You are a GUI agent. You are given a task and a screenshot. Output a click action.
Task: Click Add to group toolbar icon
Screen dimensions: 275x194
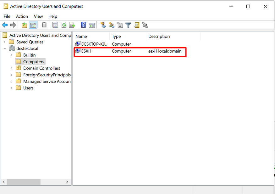[145, 25]
